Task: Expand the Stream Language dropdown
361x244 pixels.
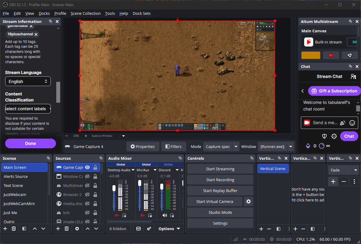Action: (28, 82)
